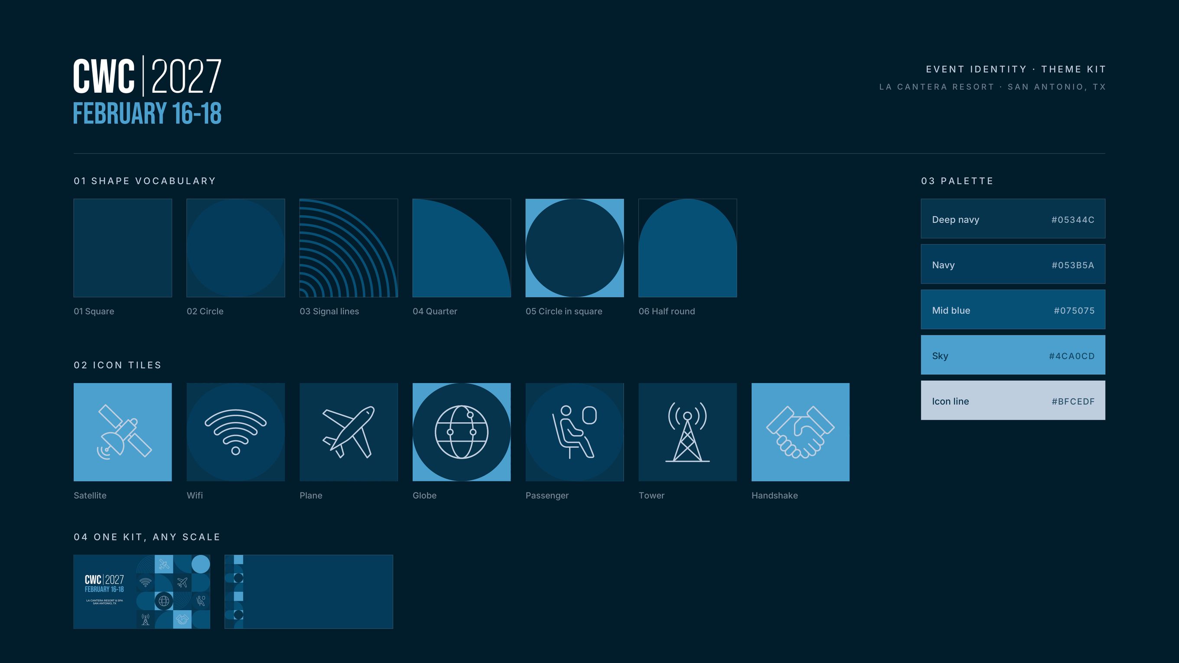Click the CWC 2027 logo
The width and height of the screenshot is (1179, 663).
(147, 76)
